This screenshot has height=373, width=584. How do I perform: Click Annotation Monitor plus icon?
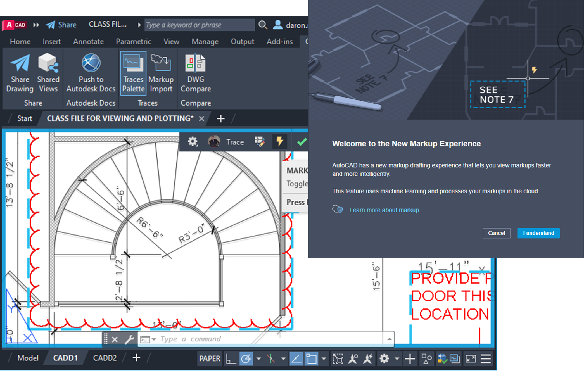coord(410,358)
